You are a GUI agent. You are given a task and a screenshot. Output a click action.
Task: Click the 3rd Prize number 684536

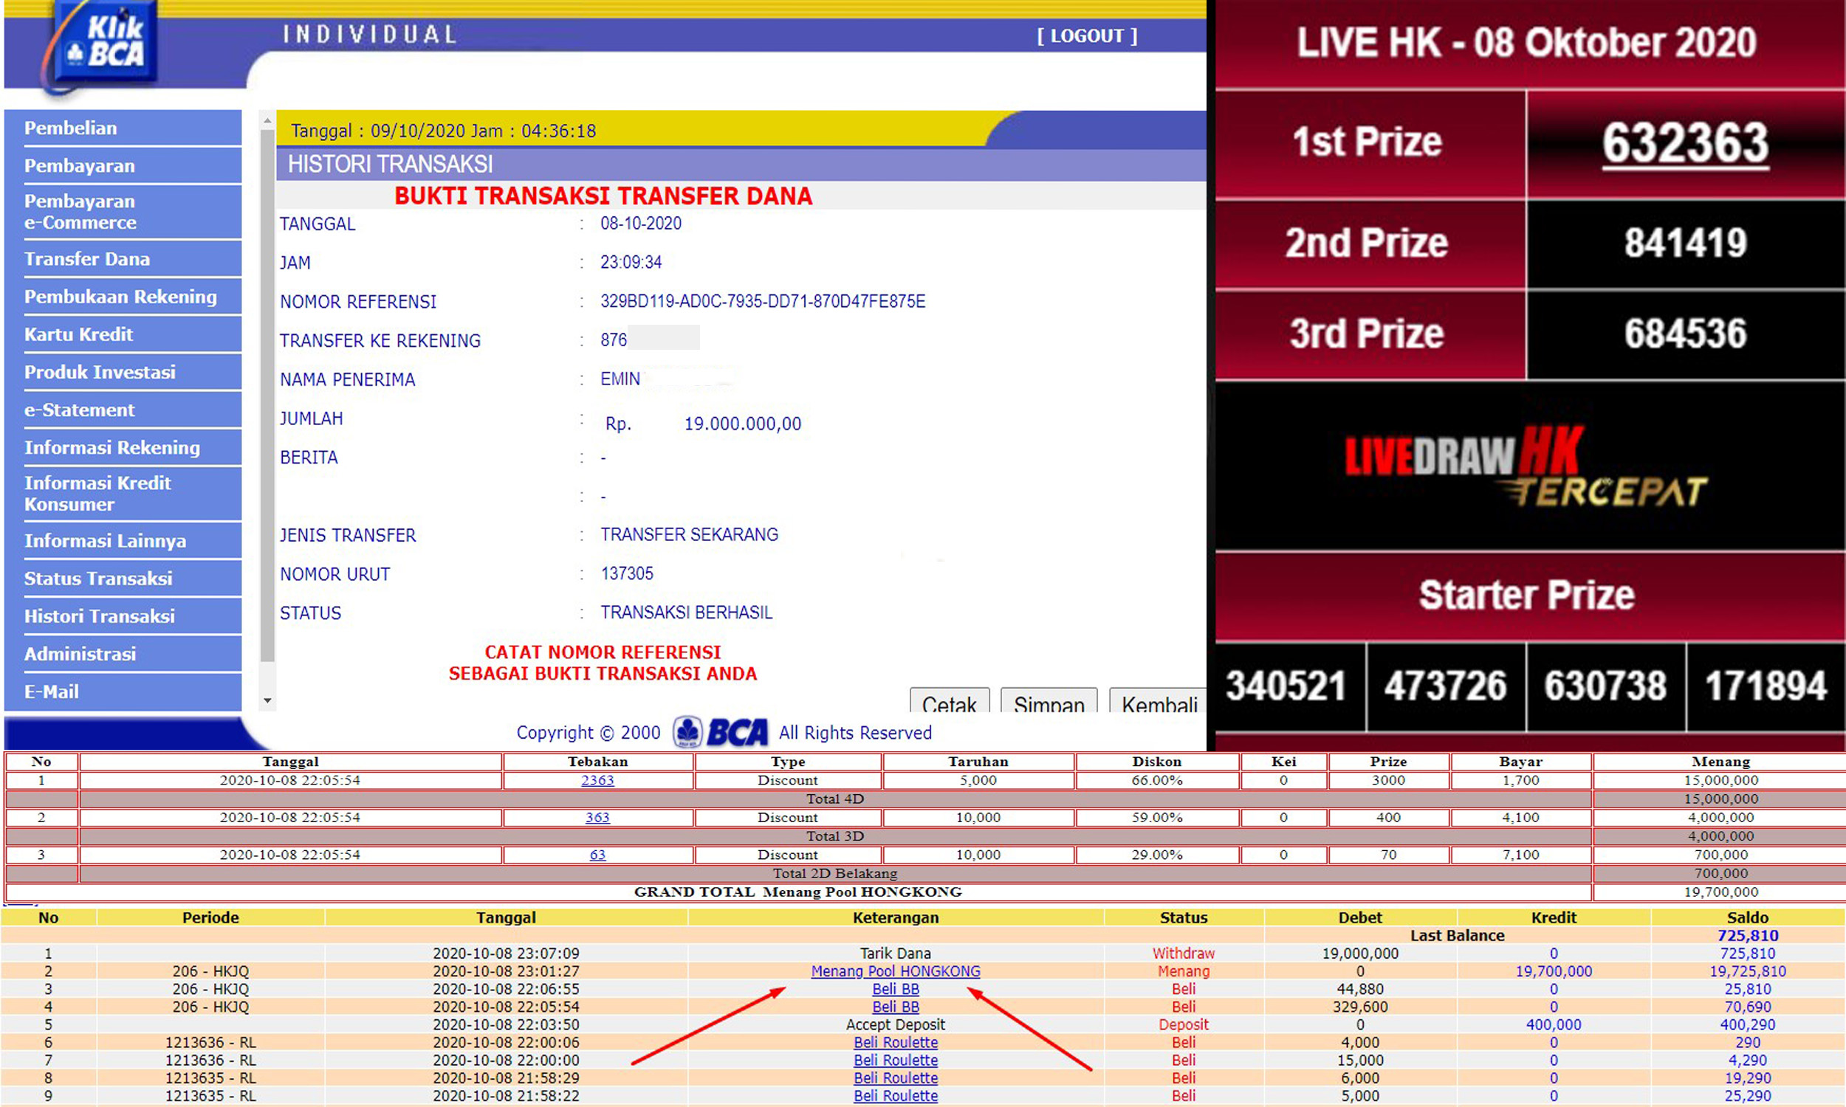click(1686, 334)
